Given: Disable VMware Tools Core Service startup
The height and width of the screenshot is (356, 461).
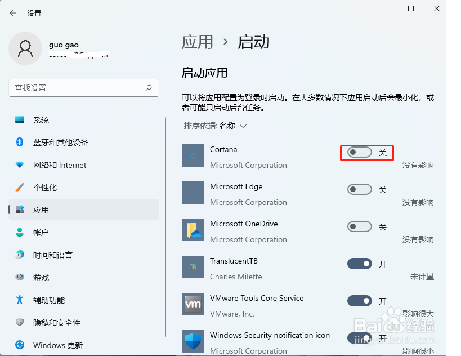Looking at the screenshot, I should [x=359, y=301].
